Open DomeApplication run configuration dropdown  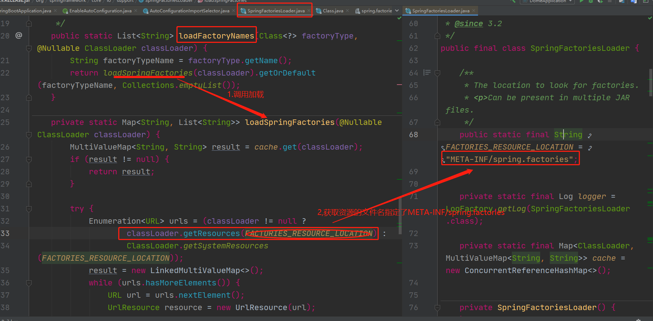pyautogui.click(x=548, y=1)
